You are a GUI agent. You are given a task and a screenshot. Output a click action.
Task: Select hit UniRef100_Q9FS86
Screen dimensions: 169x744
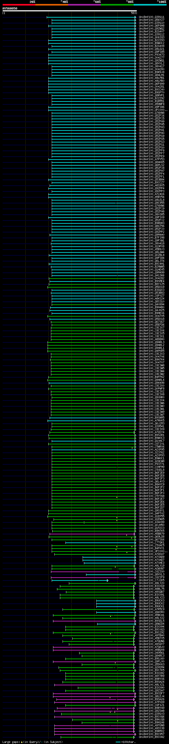tap(151, 107)
